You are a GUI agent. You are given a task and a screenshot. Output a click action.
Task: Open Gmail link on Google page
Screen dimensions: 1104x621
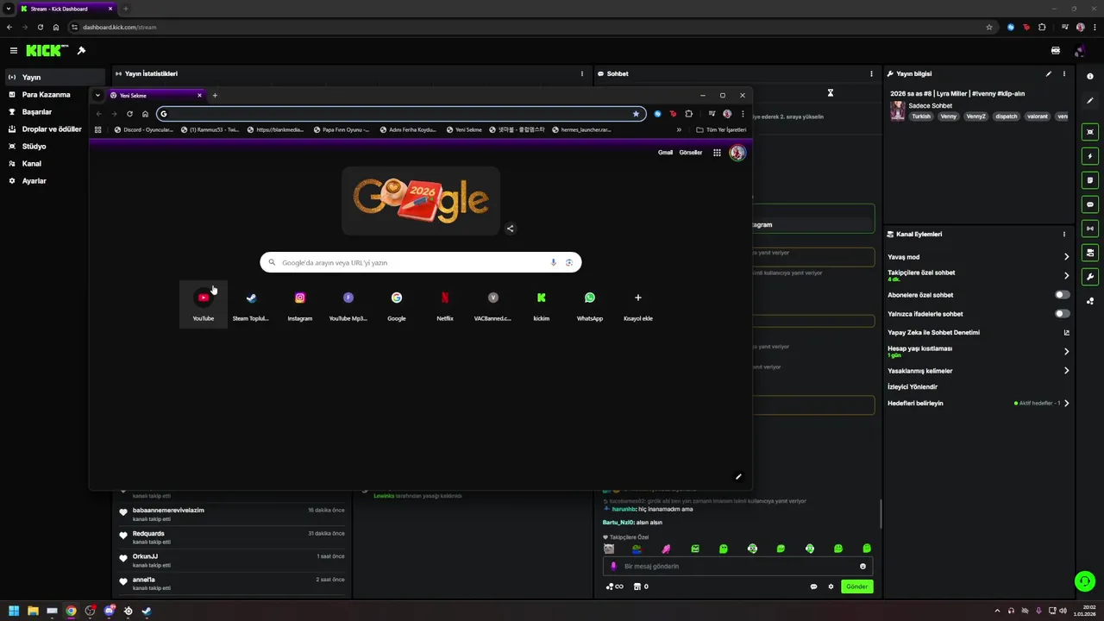click(665, 153)
